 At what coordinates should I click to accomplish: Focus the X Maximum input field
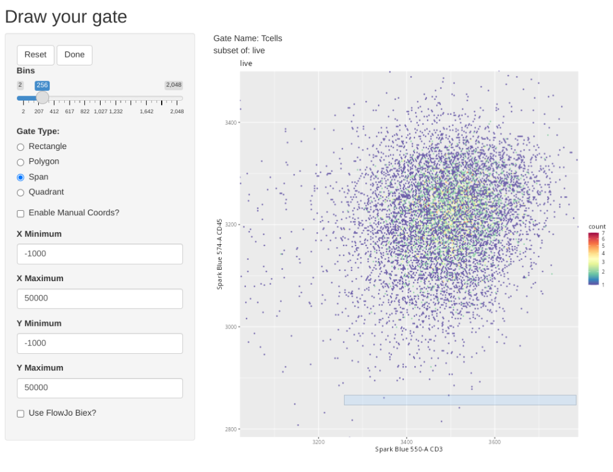coord(100,299)
